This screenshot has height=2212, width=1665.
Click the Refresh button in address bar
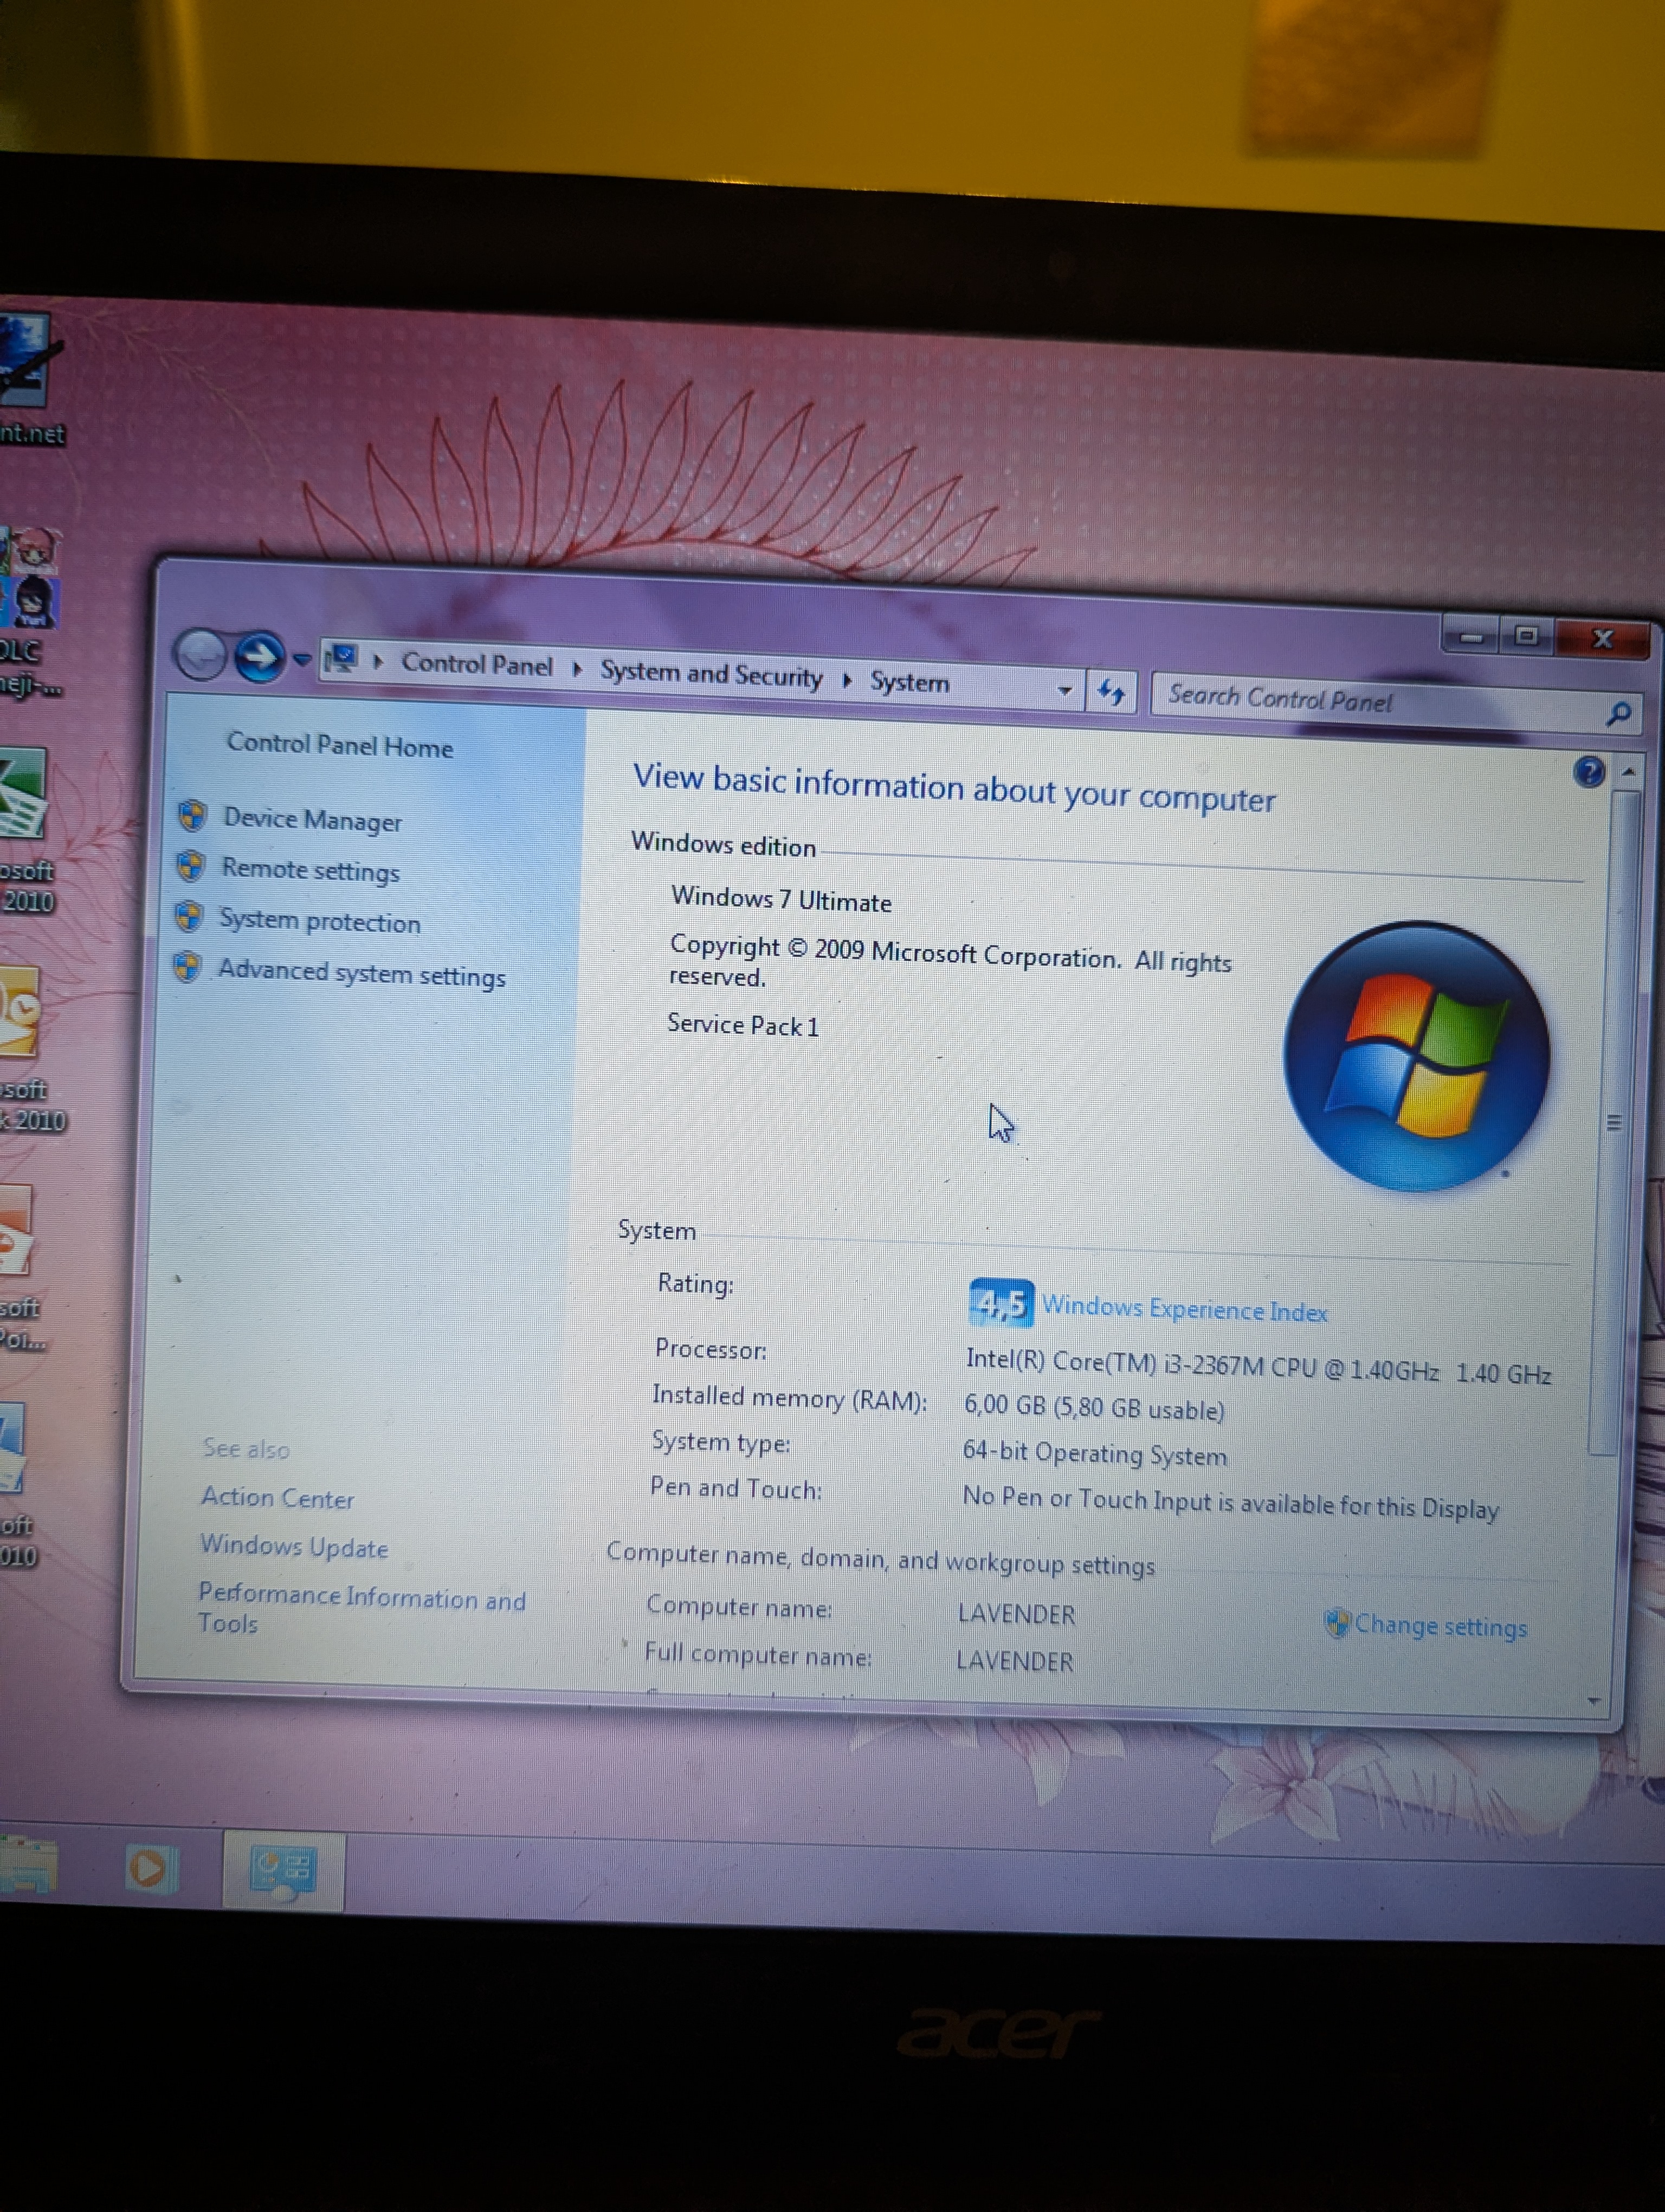[1111, 691]
